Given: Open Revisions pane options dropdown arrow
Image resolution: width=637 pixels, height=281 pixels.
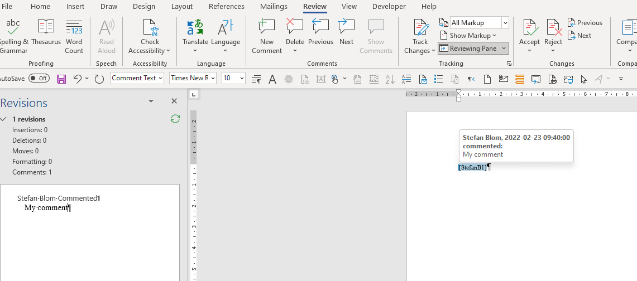Looking at the screenshot, I should click(x=151, y=101).
